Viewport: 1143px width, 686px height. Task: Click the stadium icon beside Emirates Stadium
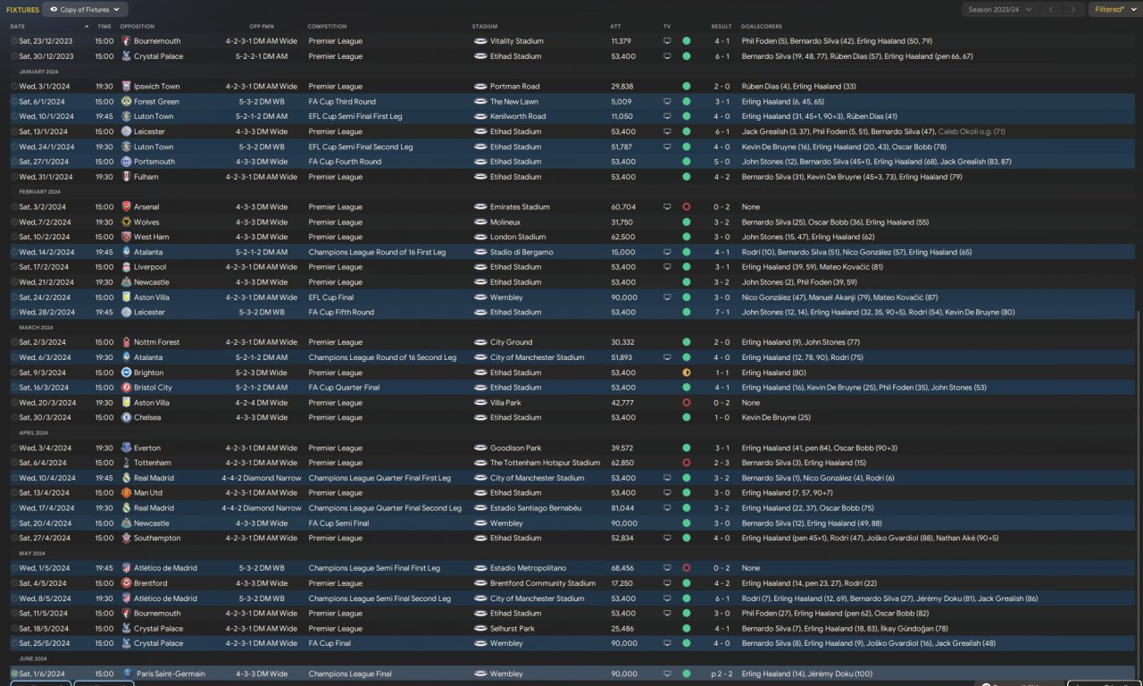[480, 207]
